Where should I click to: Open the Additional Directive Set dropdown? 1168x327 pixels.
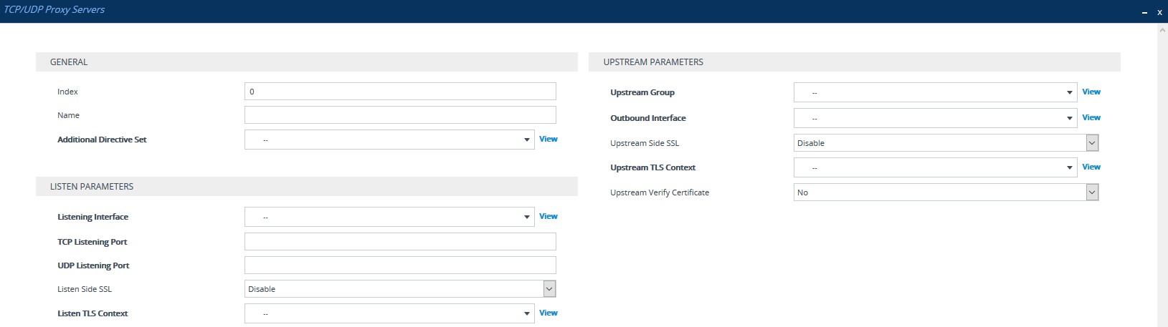[389, 140]
